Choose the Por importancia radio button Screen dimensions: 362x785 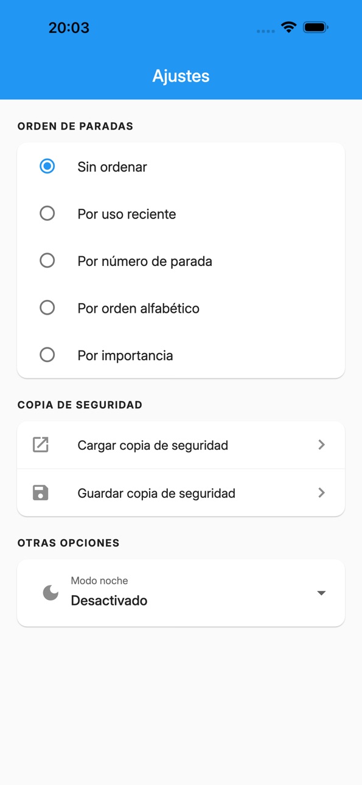(x=47, y=355)
